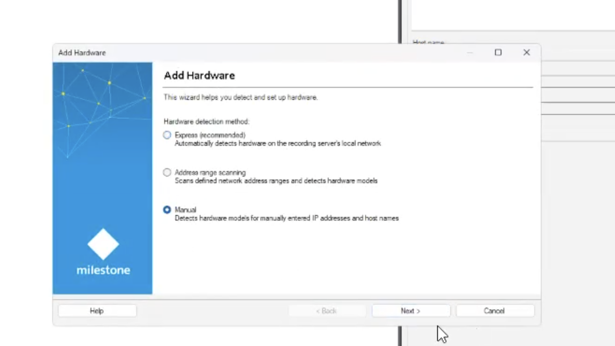The image size is (615, 346).
Task: Select the Manual detection method radio button
Action: pos(167,210)
